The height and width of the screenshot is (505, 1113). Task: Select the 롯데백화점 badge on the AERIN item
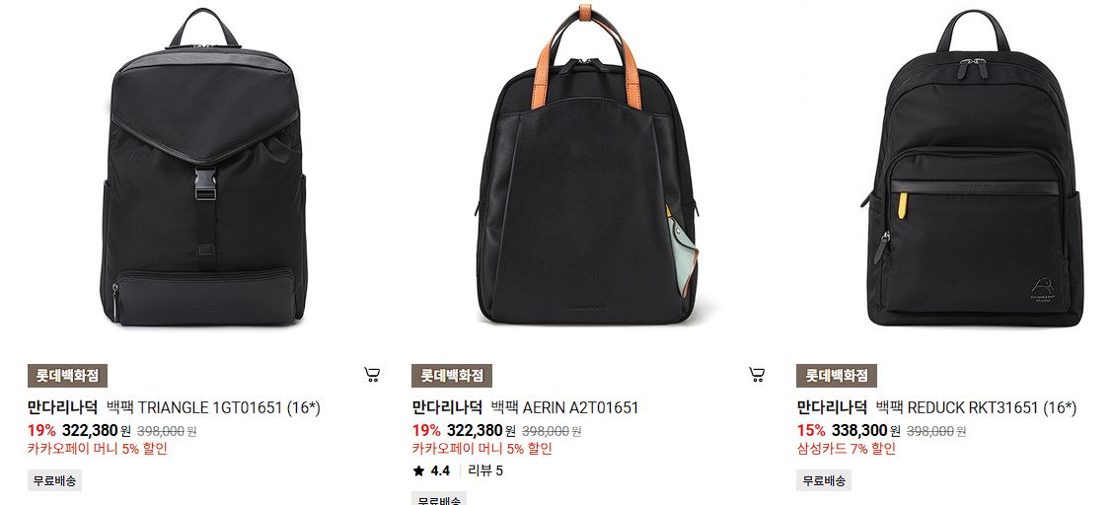point(452,376)
